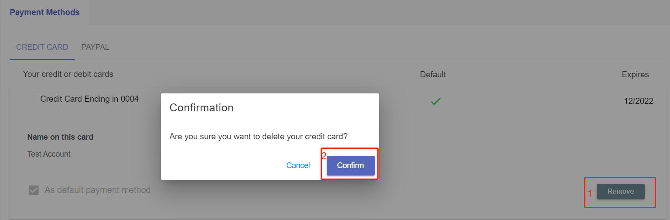This screenshot has height=220, width=670.
Task: Confirm deletion of the credit card
Action: pyautogui.click(x=350, y=165)
